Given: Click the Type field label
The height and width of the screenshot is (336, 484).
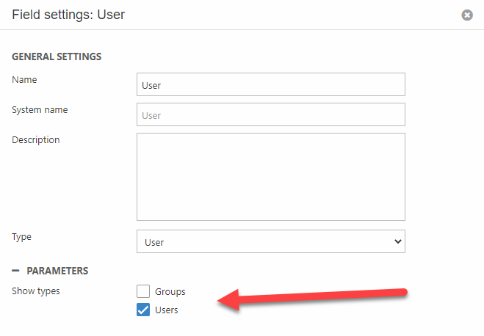Looking at the screenshot, I should pos(22,237).
